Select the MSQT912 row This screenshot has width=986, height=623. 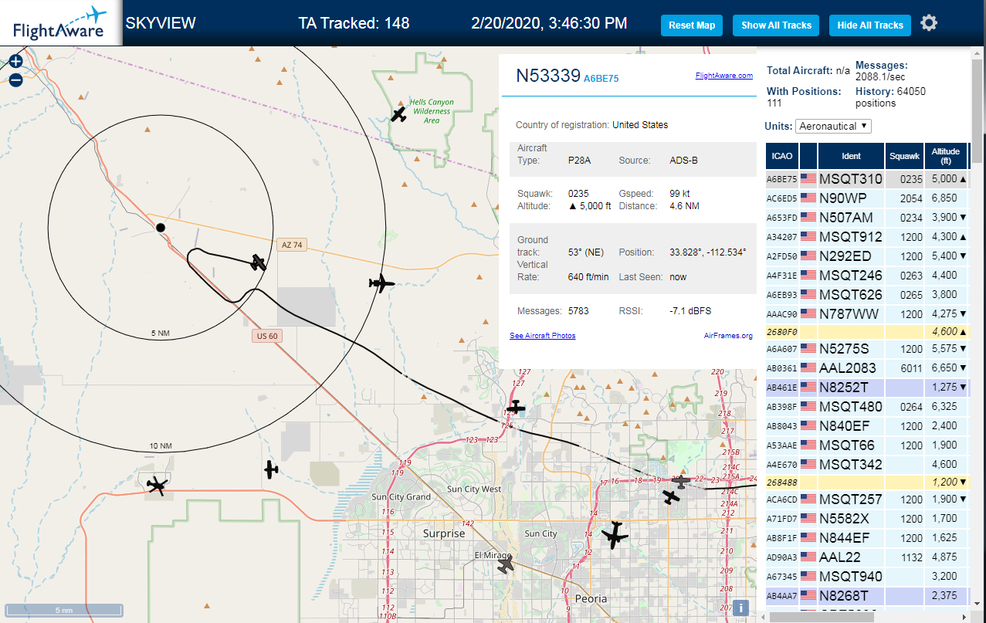867,237
